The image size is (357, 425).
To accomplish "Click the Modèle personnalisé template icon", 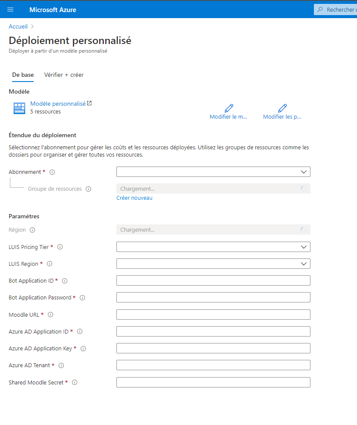I will tap(19, 108).
